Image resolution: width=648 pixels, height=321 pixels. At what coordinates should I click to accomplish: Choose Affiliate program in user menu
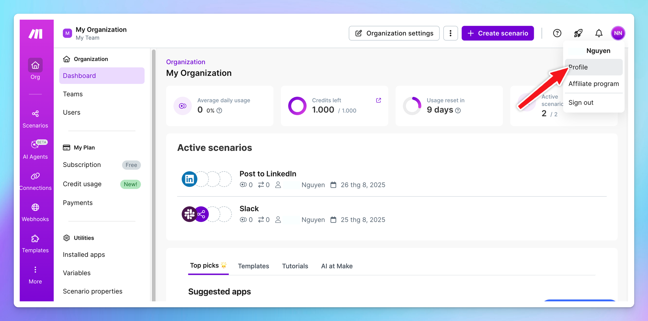(x=594, y=84)
